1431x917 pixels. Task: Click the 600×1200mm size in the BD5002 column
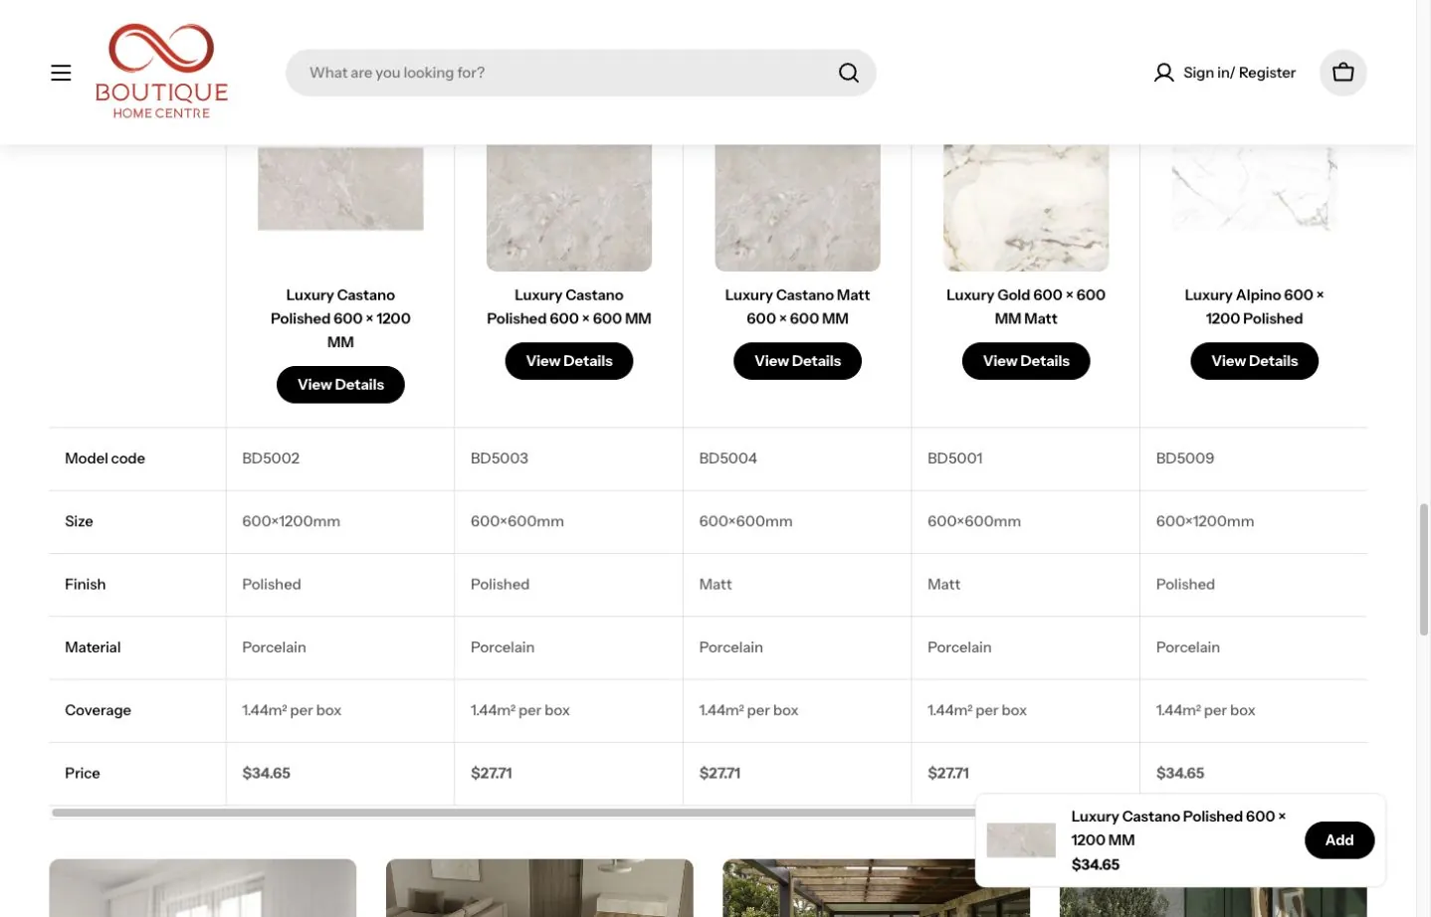(x=292, y=521)
